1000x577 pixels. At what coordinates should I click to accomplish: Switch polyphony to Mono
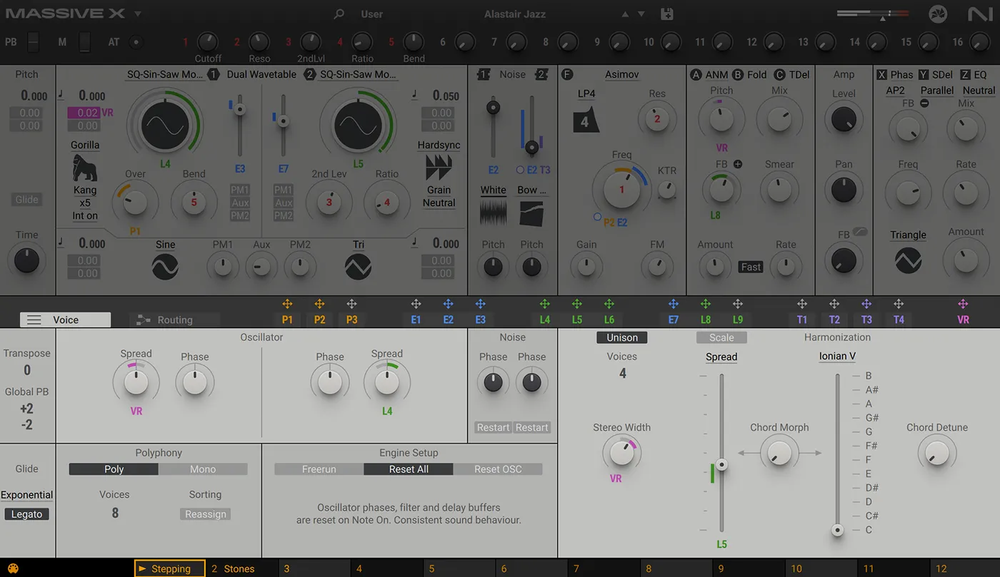(203, 469)
